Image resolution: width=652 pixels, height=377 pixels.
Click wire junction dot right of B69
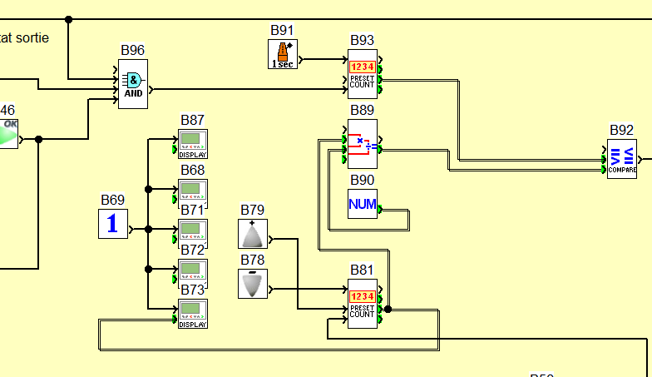tap(149, 229)
